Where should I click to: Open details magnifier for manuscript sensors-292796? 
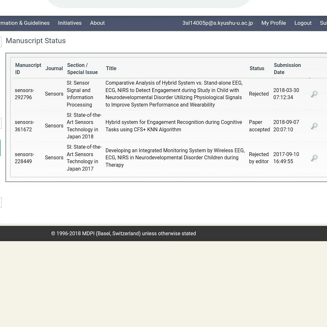point(314,94)
